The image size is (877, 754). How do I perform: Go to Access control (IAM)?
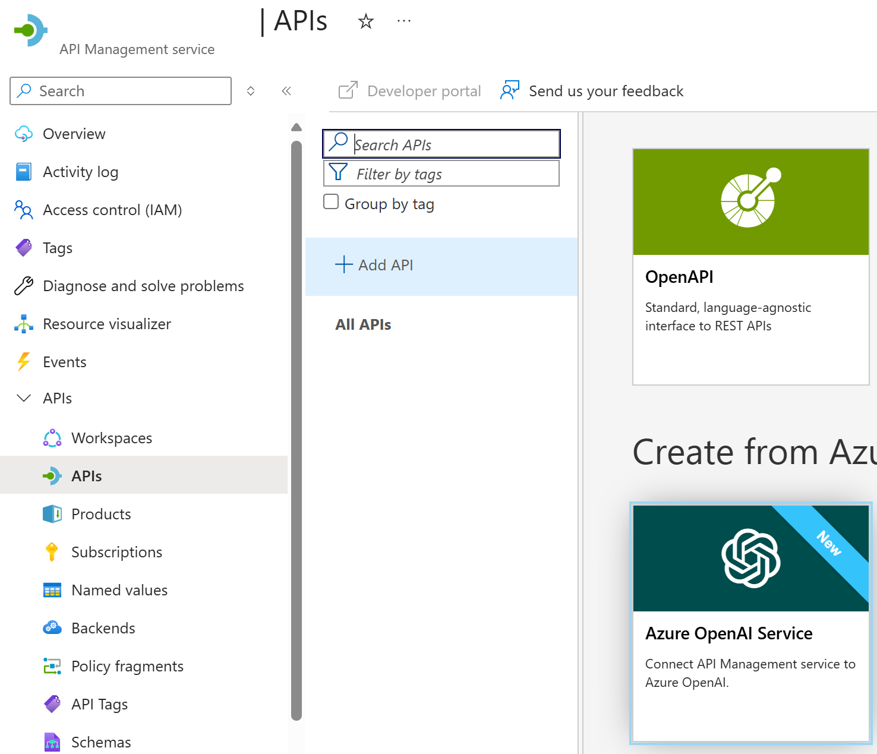point(112,210)
